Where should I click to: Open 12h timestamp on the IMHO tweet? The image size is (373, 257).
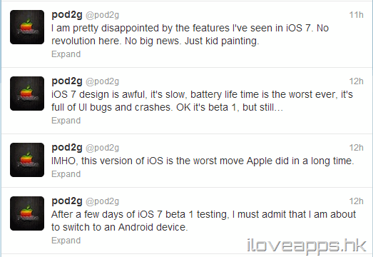[357, 148]
